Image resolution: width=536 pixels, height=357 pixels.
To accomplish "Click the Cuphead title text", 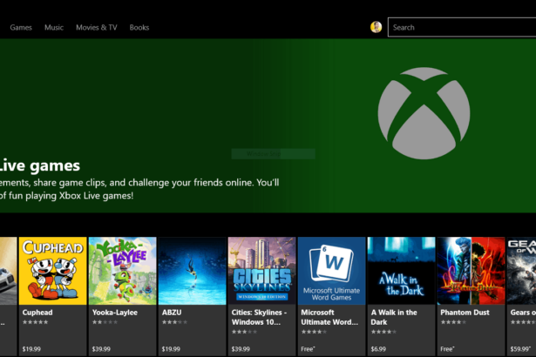I will [x=37, y=313].
